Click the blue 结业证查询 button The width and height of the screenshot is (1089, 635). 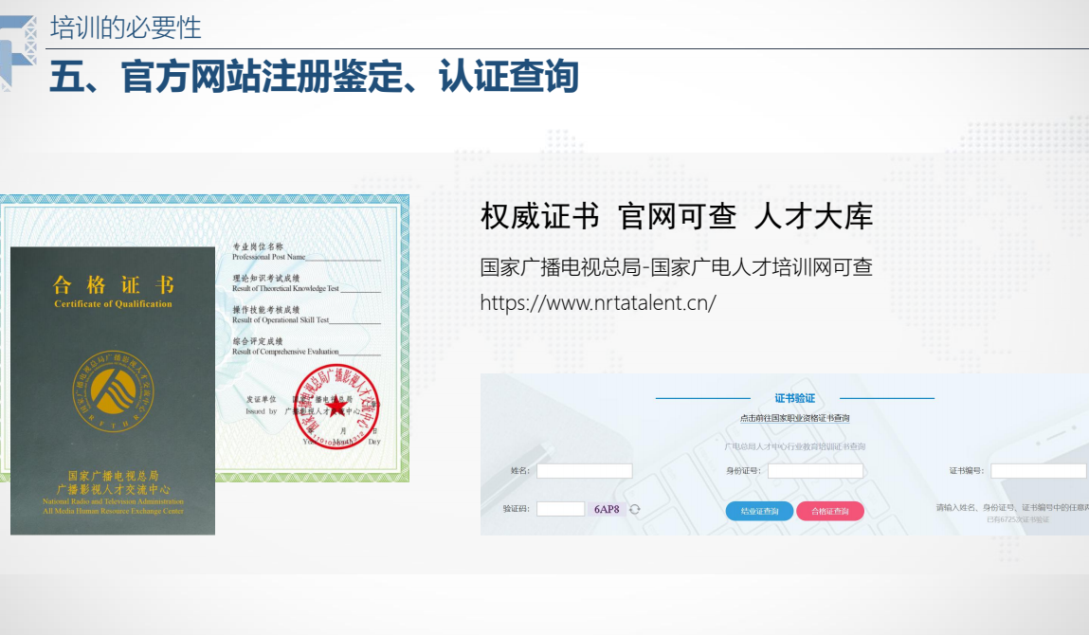click(759, 512)
